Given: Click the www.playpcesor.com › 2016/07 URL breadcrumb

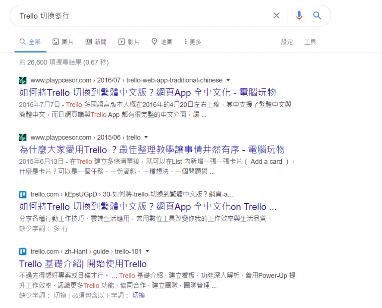Looking at the screenshot, I should 126,80.
